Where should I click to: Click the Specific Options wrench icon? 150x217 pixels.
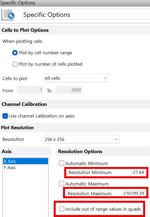8,15
